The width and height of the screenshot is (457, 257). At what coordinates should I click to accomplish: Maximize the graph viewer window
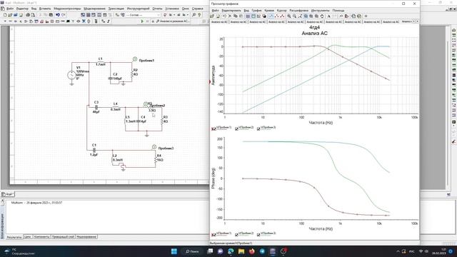tap(403, 4)
